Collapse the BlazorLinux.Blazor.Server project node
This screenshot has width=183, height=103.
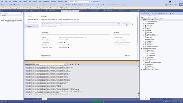pos(142,20)
